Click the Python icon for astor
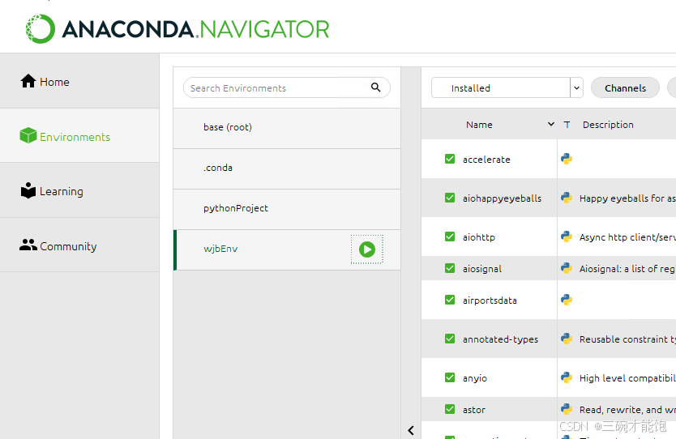This screenshot has height=439, width=676. point(567,409)
